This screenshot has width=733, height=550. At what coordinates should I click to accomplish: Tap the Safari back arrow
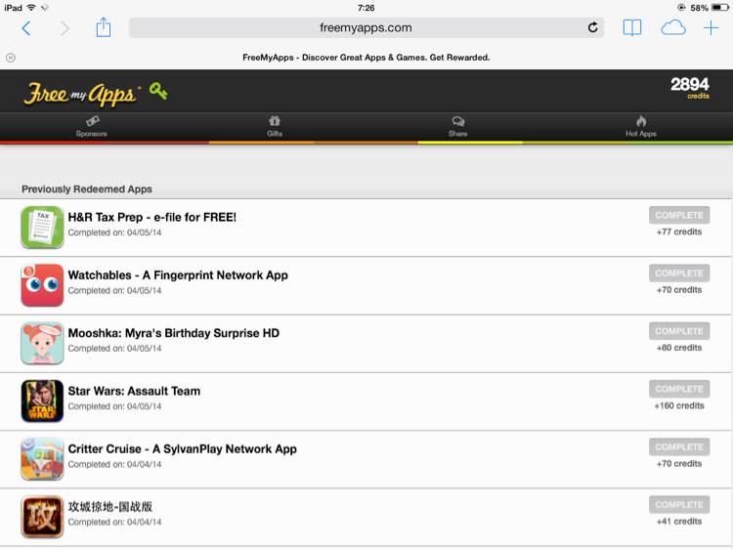click(x=26, y=28)
